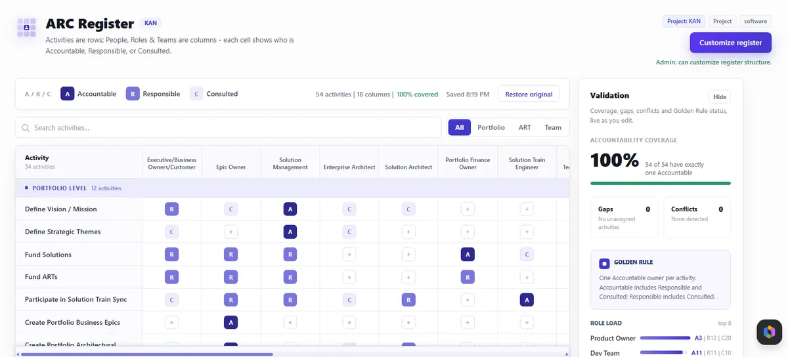Click R cell for Define Vision under Executive/Business Owners
The width and height of the screenshot is (788, 357).
pos(171,209)
